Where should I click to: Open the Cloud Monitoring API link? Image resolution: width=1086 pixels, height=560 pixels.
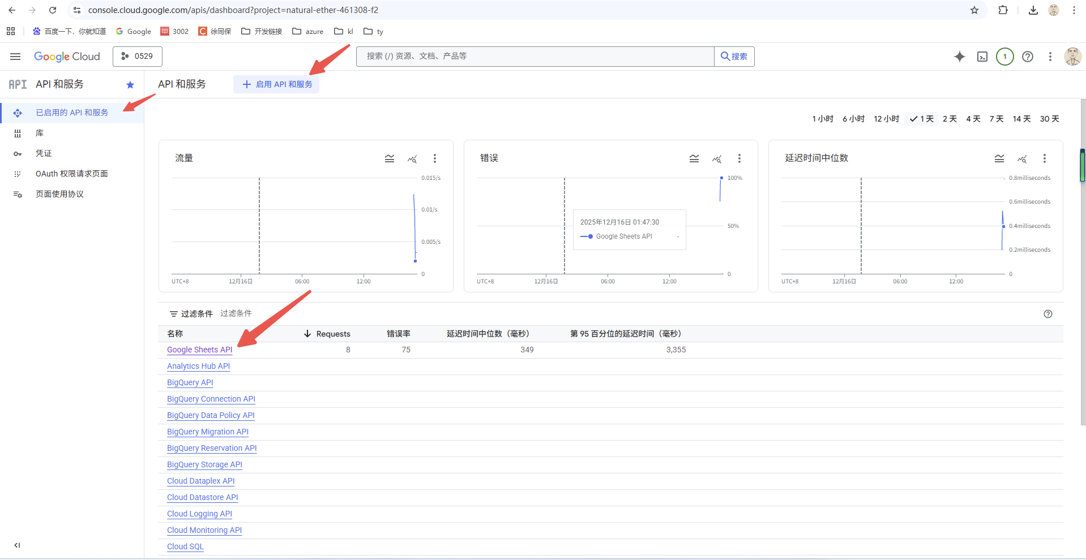(x=204, y=530)
